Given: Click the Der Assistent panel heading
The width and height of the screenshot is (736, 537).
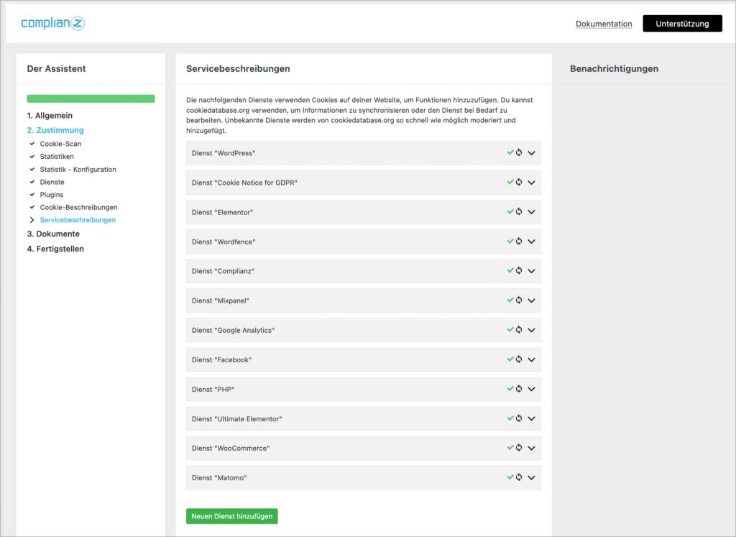Looking at the screenshot, I should pyautogui.click(x=56, y=68).
